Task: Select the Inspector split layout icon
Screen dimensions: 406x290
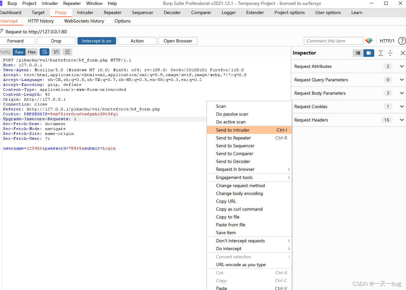Action: tap(369, 53)
